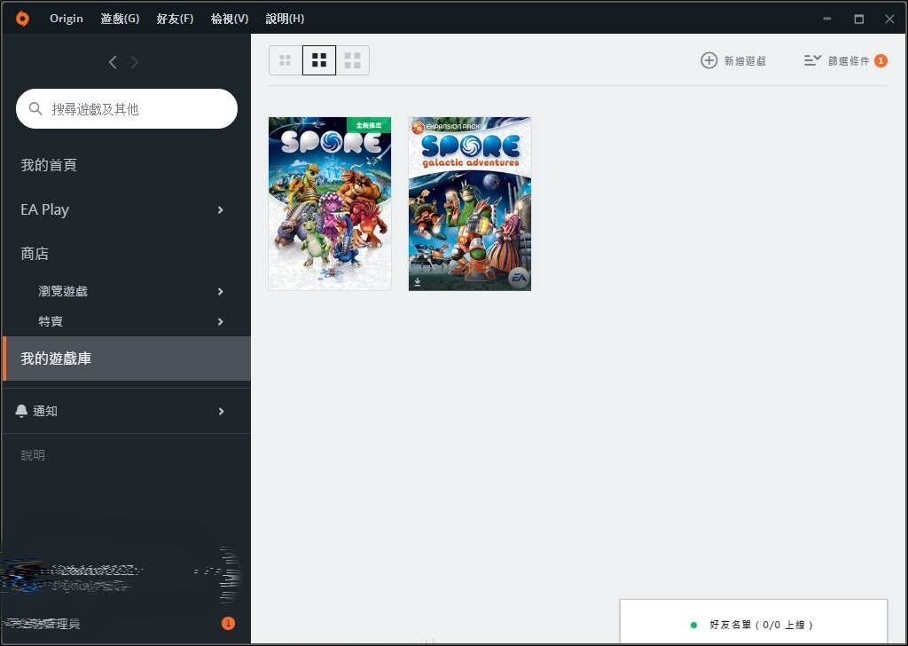Maximize the Origin window
The height and width of the screenshot is (646, 908).
(858, 19)
